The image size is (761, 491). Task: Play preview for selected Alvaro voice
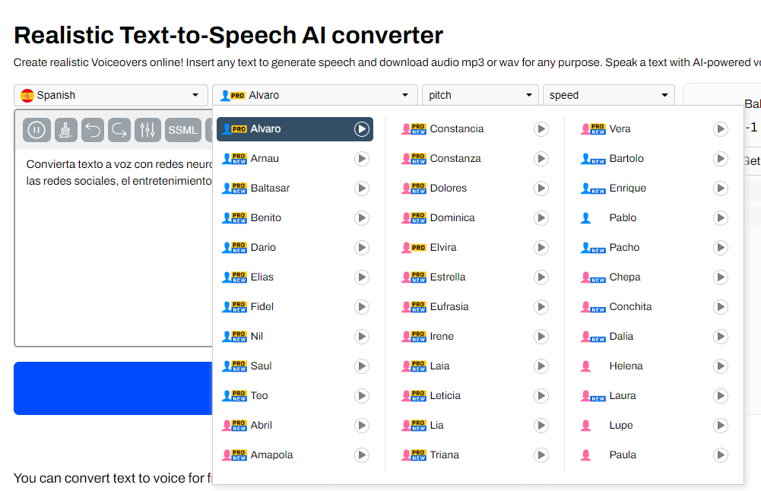pyautogui.click(x=362, y=129)
